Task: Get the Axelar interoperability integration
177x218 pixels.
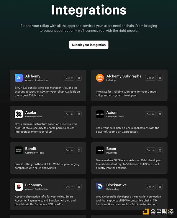Action: 69,114
